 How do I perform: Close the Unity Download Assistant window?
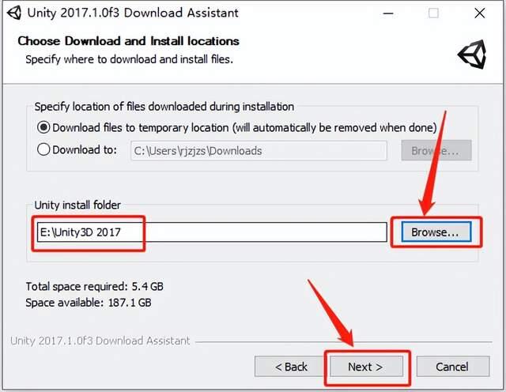pyautogui.click(x=481, y=13)
